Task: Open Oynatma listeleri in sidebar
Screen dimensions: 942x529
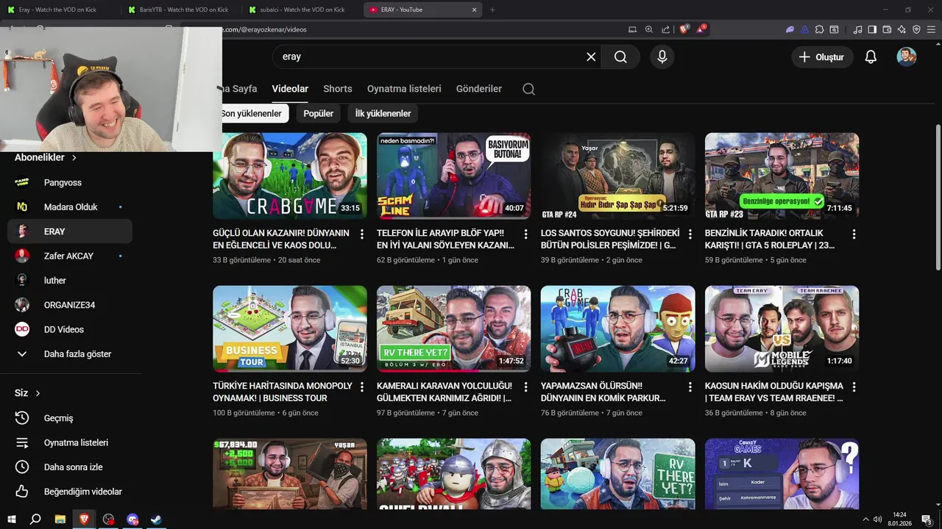Action: coord(70,442)
